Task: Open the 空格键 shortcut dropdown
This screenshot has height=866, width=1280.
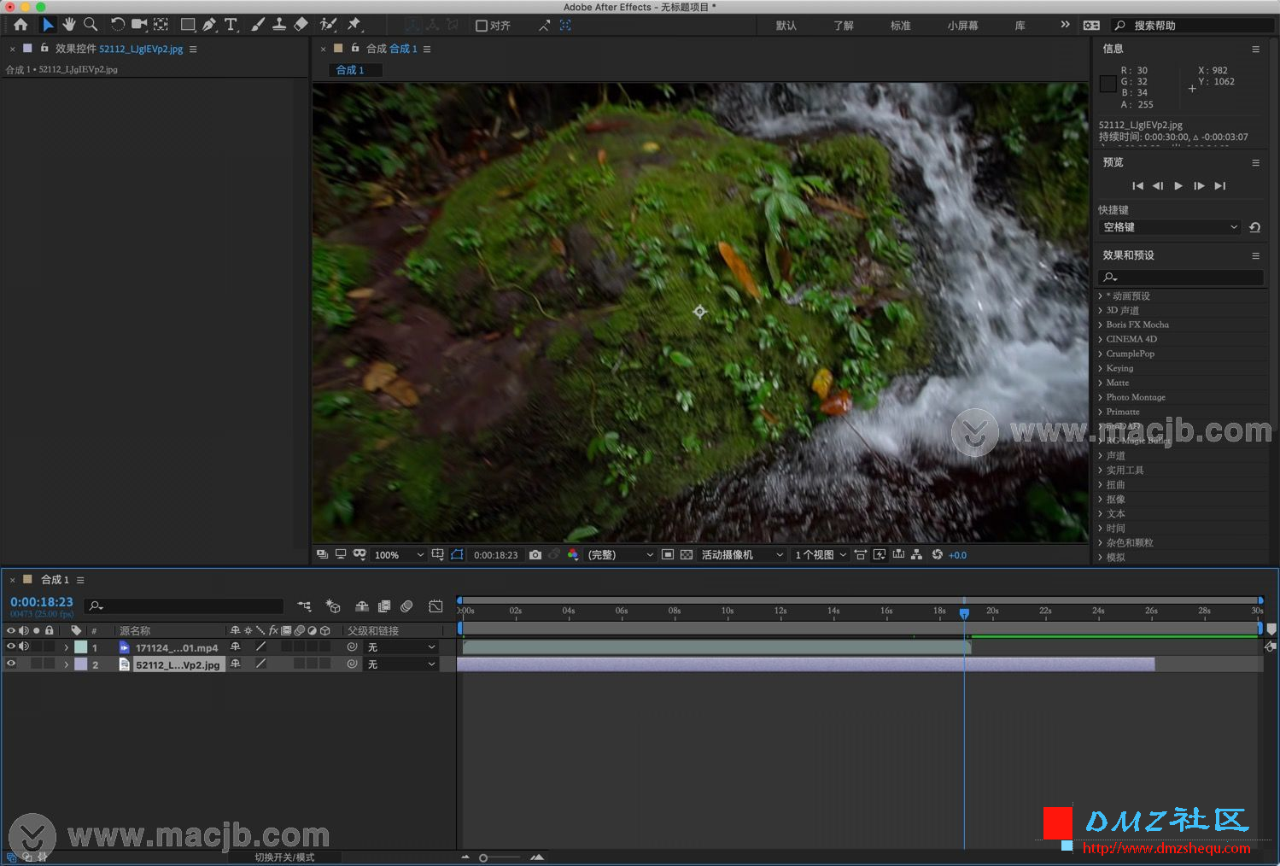Action: pyautogui.click(x=1169, y=227)
